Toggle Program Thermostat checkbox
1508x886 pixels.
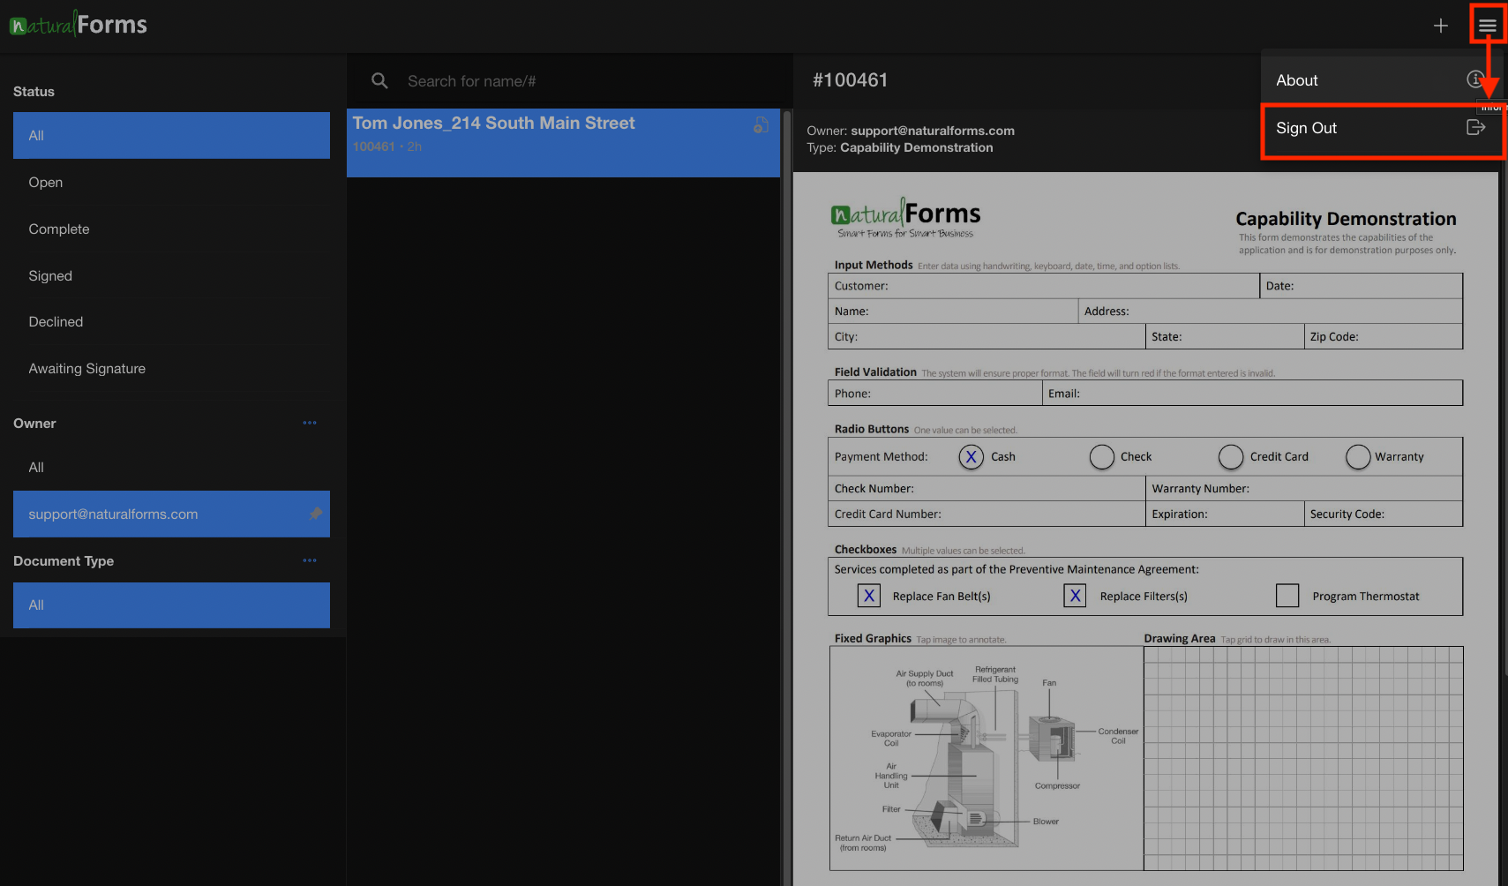pos(1287,596)
